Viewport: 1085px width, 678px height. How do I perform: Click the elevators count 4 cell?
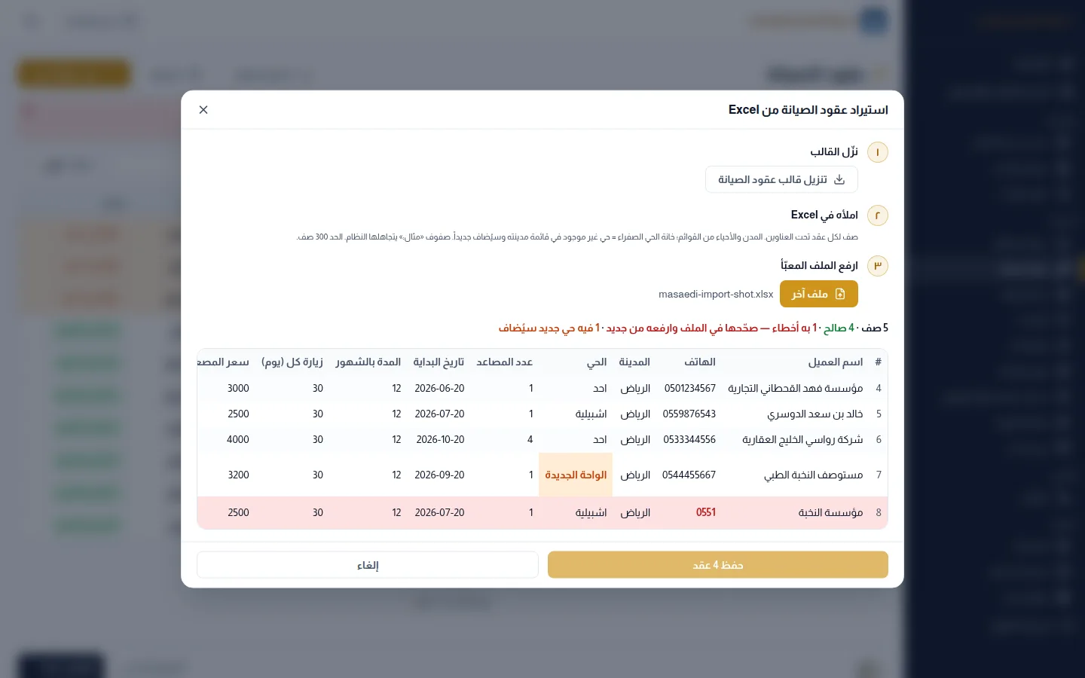530,440
